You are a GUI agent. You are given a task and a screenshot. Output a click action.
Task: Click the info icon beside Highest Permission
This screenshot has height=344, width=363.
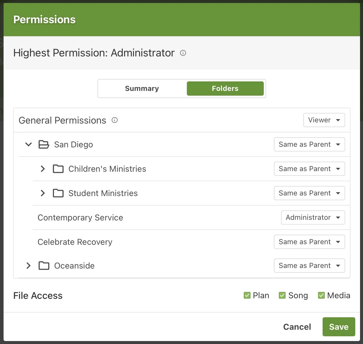[x=183, y=53]
